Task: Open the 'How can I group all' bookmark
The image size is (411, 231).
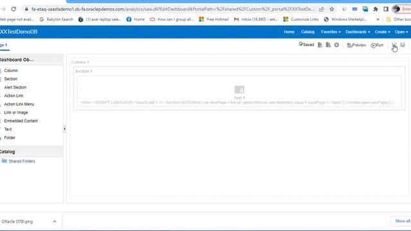Action: (171, 19)
